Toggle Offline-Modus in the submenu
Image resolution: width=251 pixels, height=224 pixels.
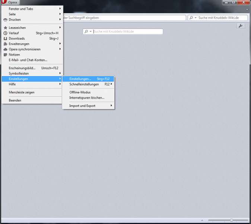click(x=80, y=92)
